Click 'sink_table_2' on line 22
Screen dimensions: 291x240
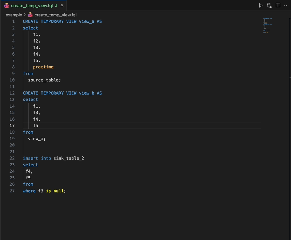coord(69,158)
